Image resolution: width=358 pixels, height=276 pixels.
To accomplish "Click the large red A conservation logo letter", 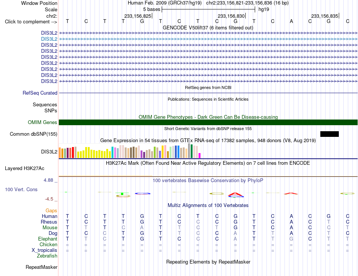I will pos(236,195).
